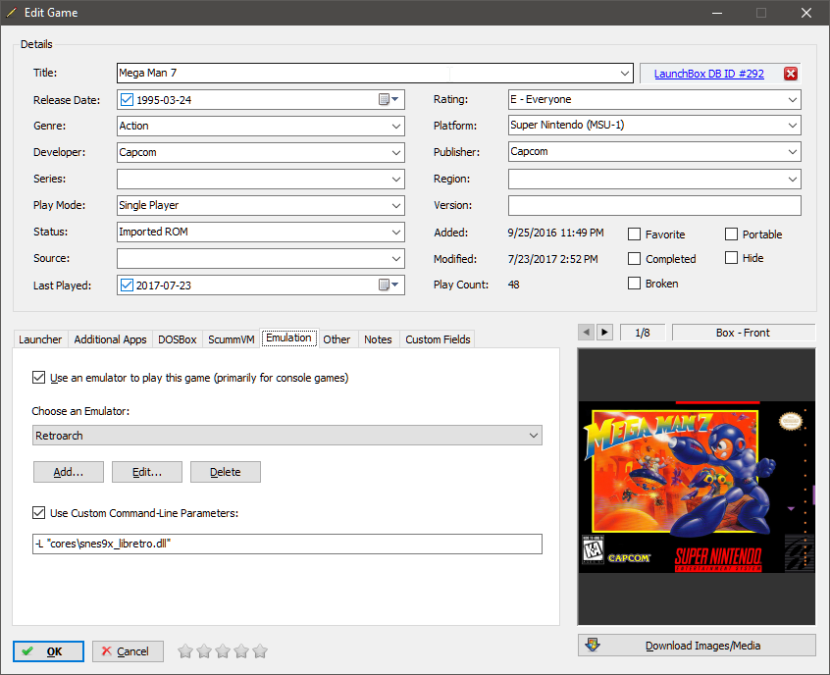Expand the Title dropdown
The height and width of the screenshot is (675, 830).
coord(625,73)
